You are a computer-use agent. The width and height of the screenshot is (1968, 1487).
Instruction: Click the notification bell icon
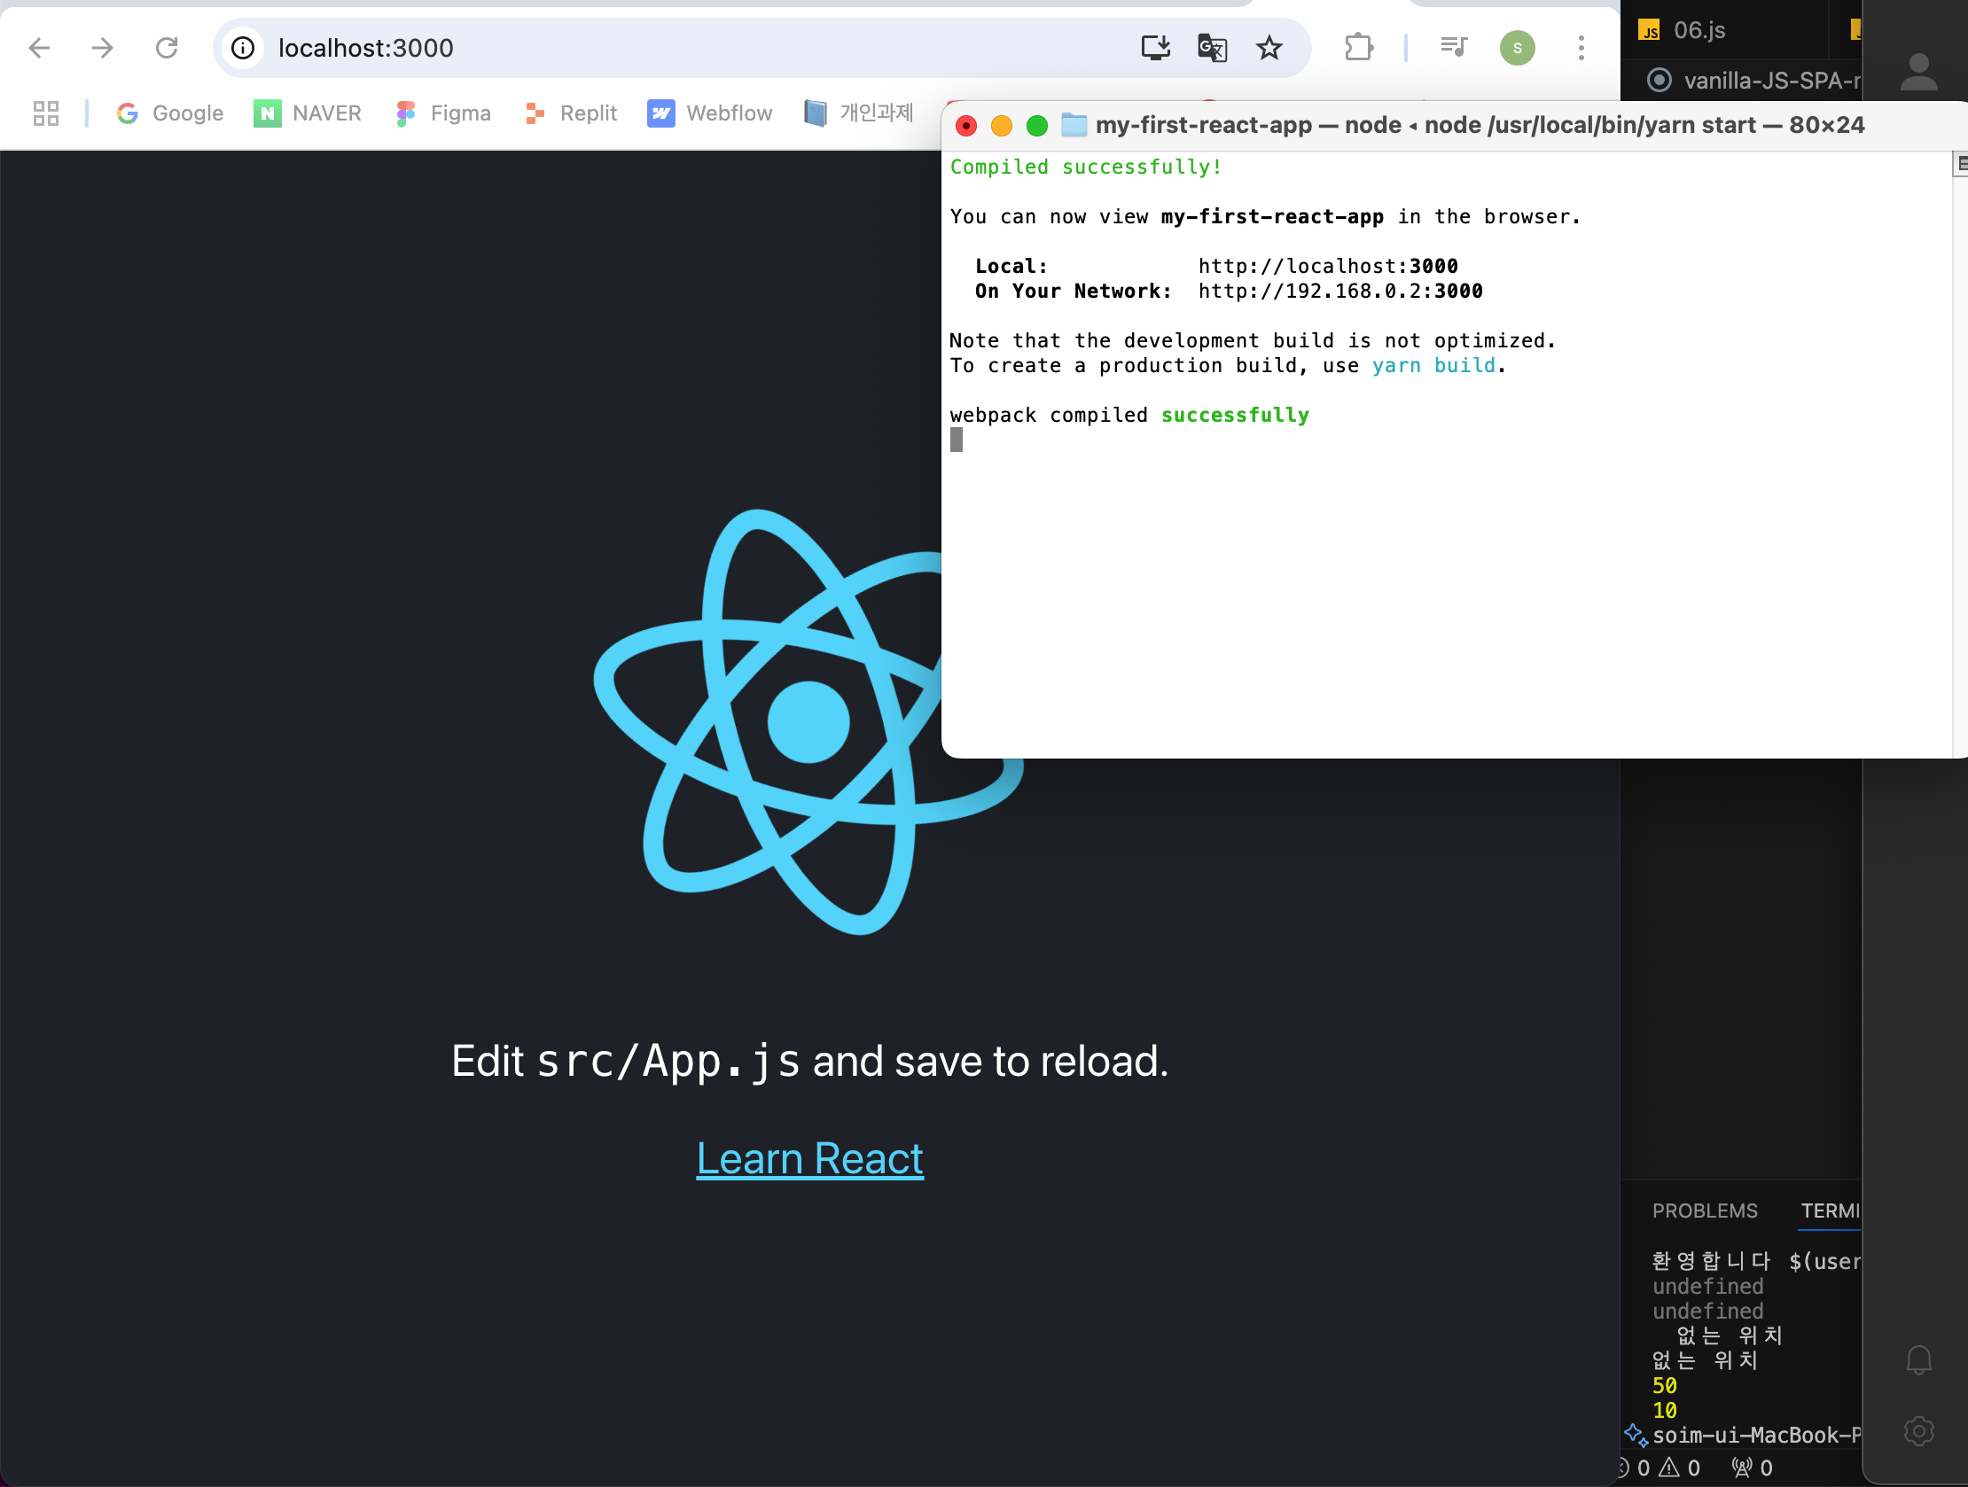1918,1359
